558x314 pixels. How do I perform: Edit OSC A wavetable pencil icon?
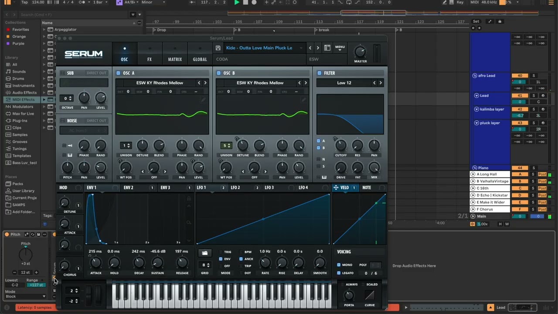point(203,100)
